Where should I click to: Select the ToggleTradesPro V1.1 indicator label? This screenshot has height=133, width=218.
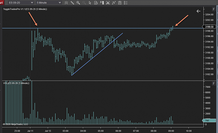click(25, 9)
